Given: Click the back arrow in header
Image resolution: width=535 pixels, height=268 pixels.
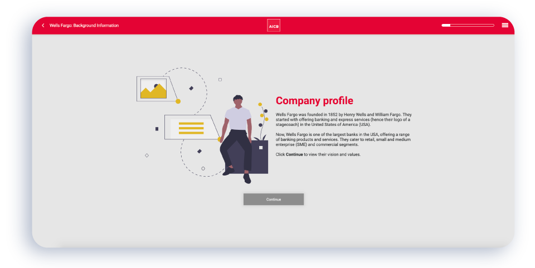Looking at the screenshot, I should (43, 26).
